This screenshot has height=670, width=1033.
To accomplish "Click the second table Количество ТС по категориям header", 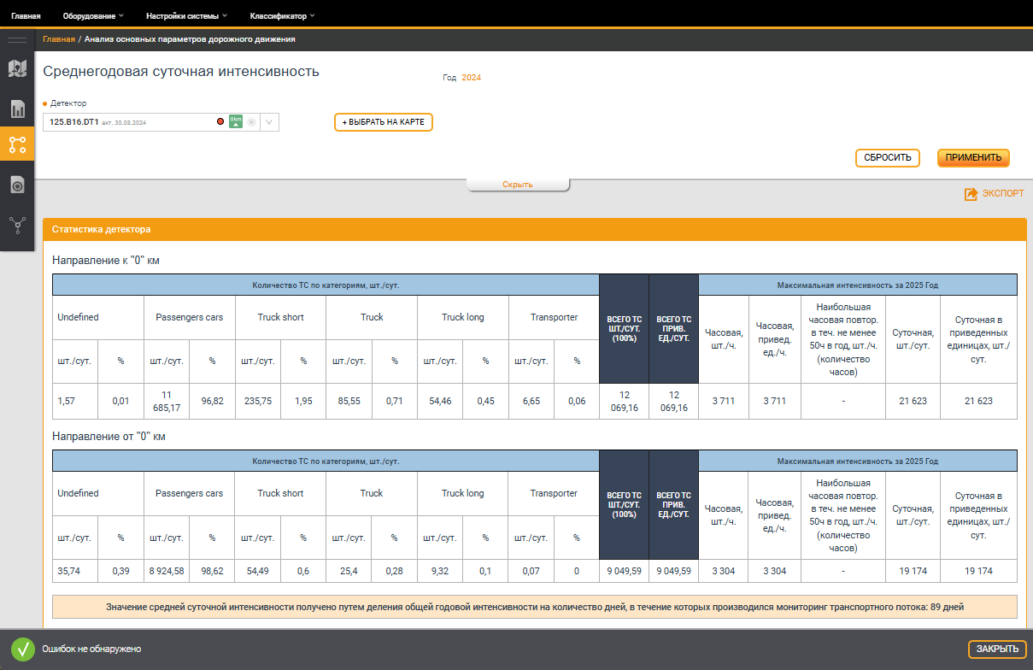I will 326,461.
